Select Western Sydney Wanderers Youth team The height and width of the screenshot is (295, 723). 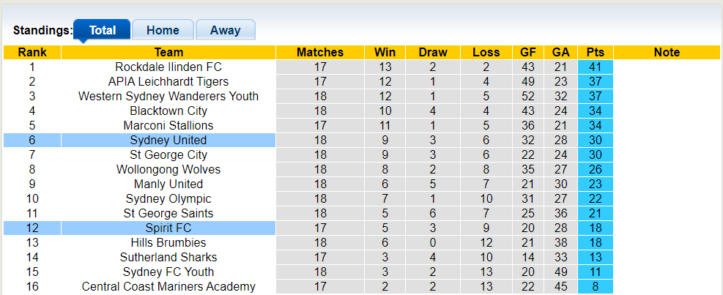168,96
